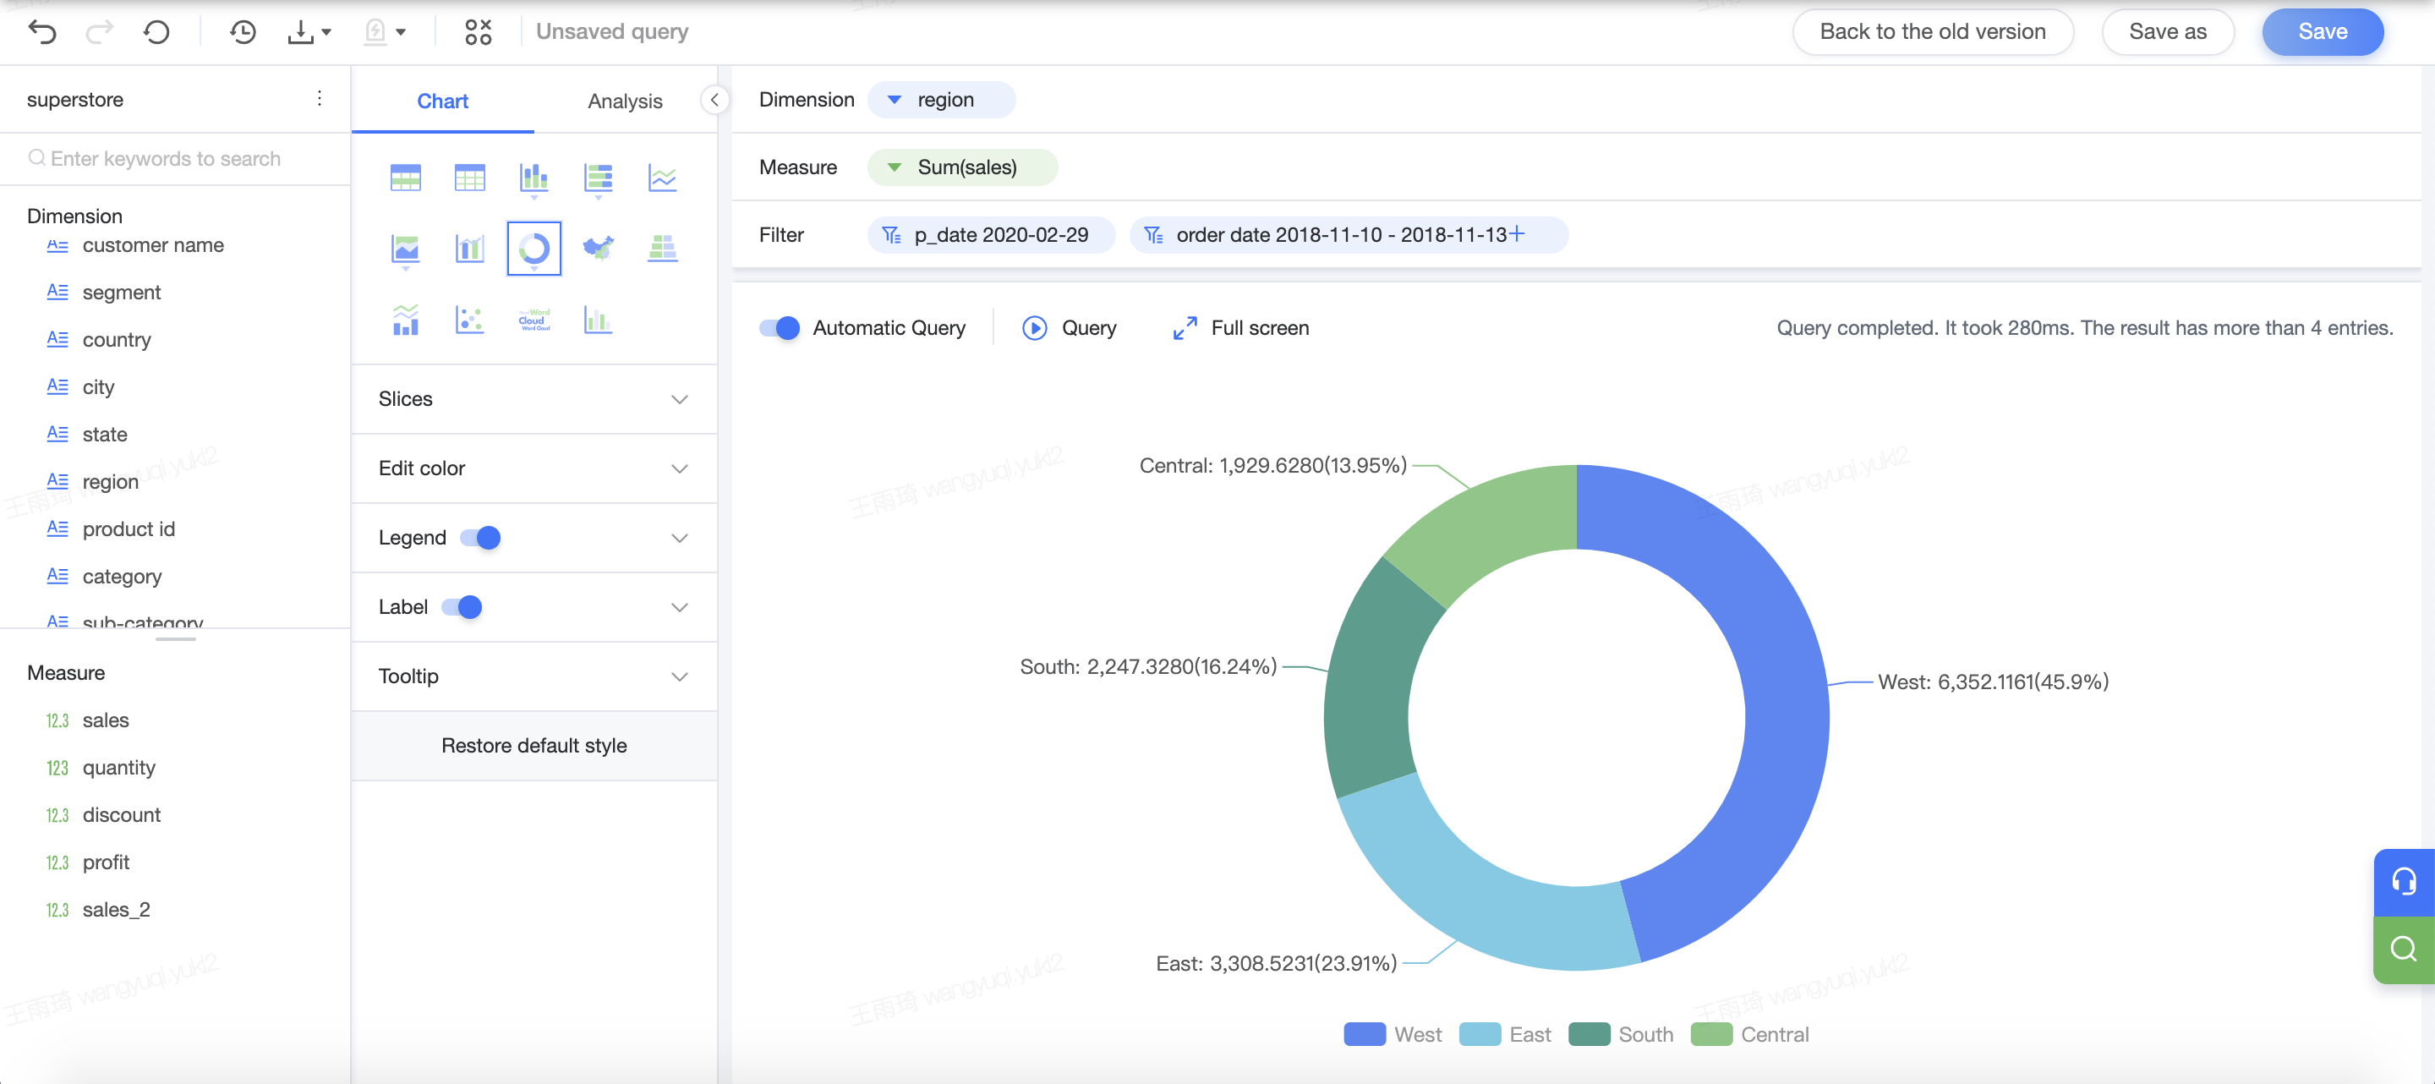Click the South legend color swatch
Viewport: 2435px width, 1084px height.
[1588, 1034]
